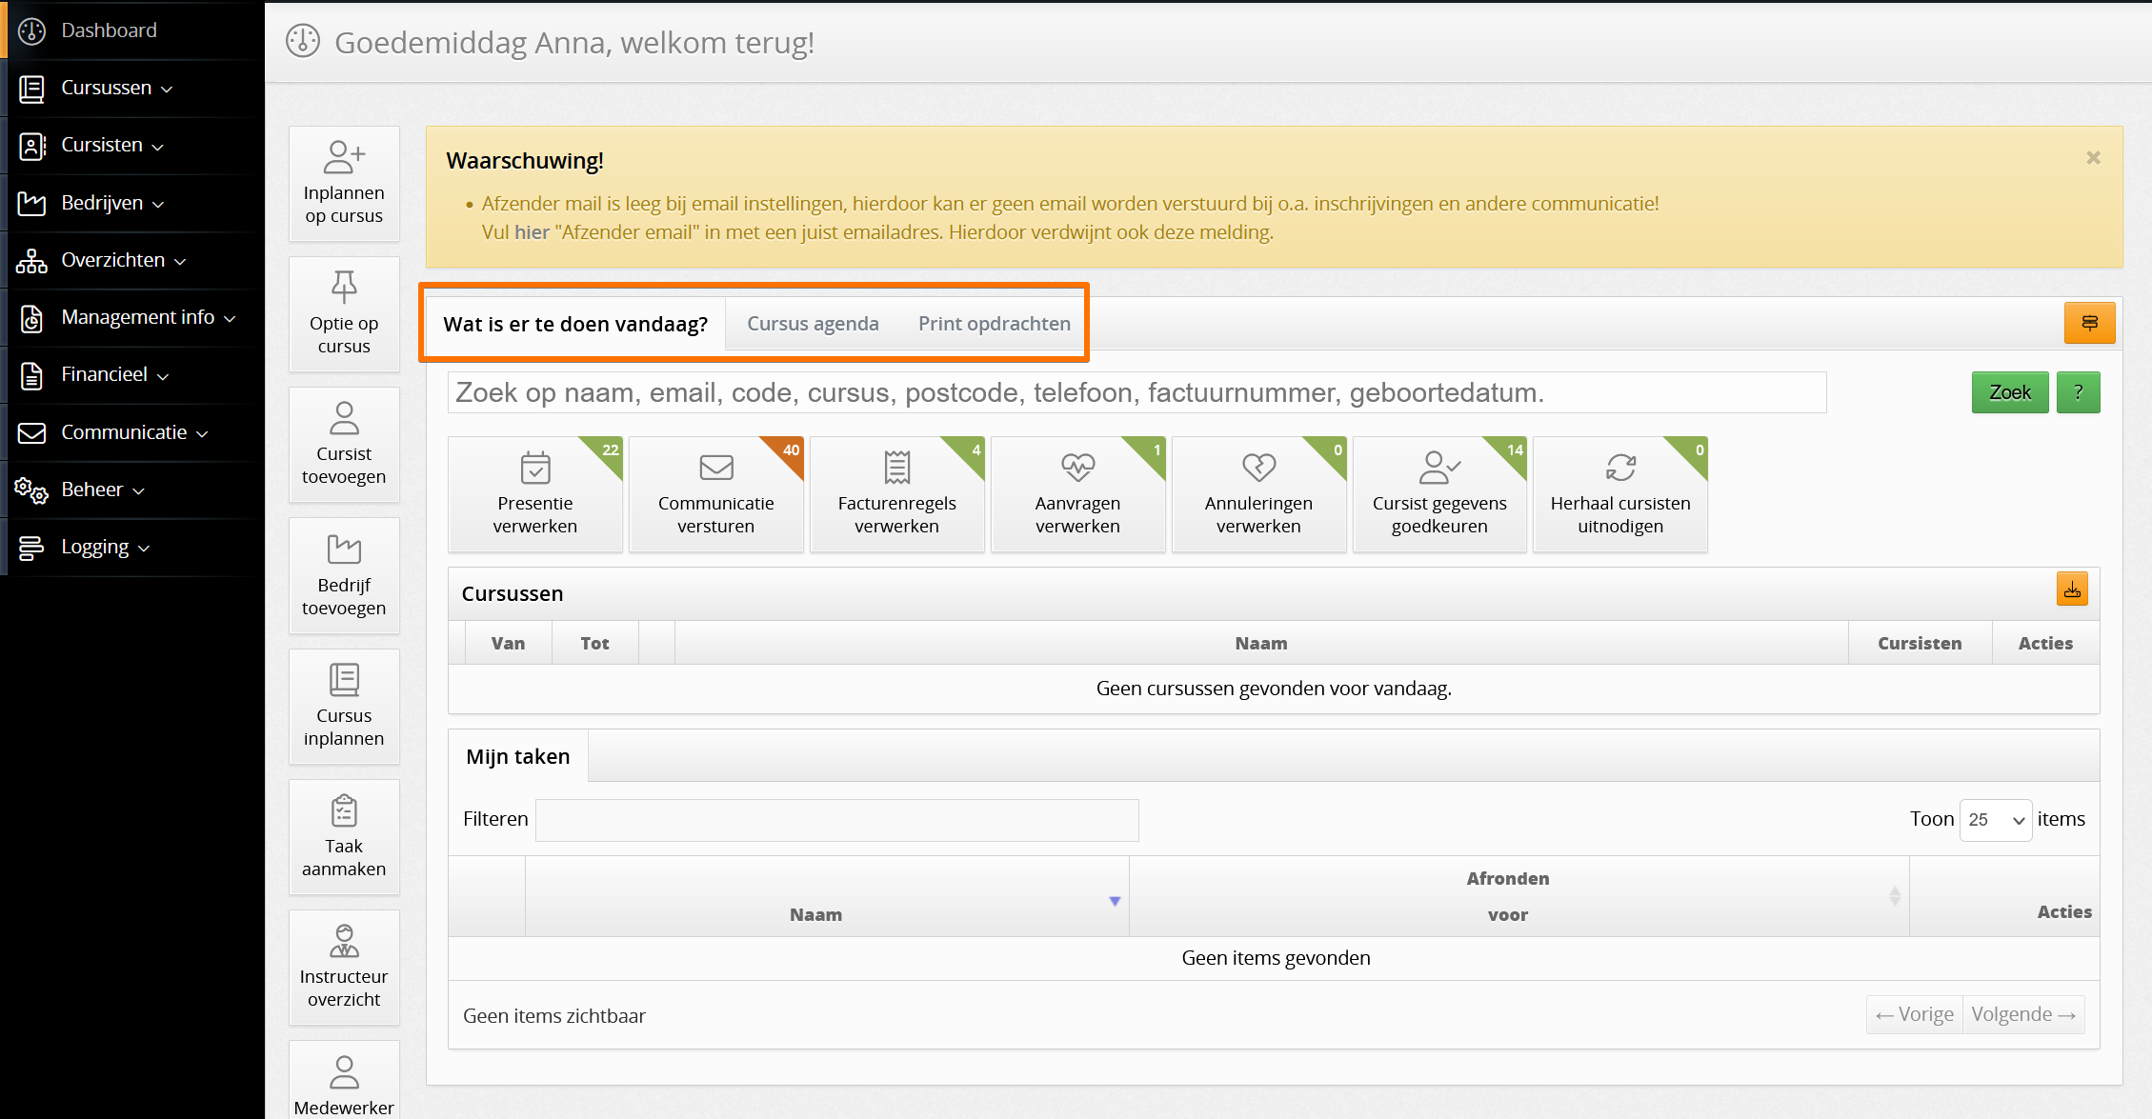Open Instructeur overzicht shortcut
The image size is (2152, 1119).
click(x=344, y=968)
